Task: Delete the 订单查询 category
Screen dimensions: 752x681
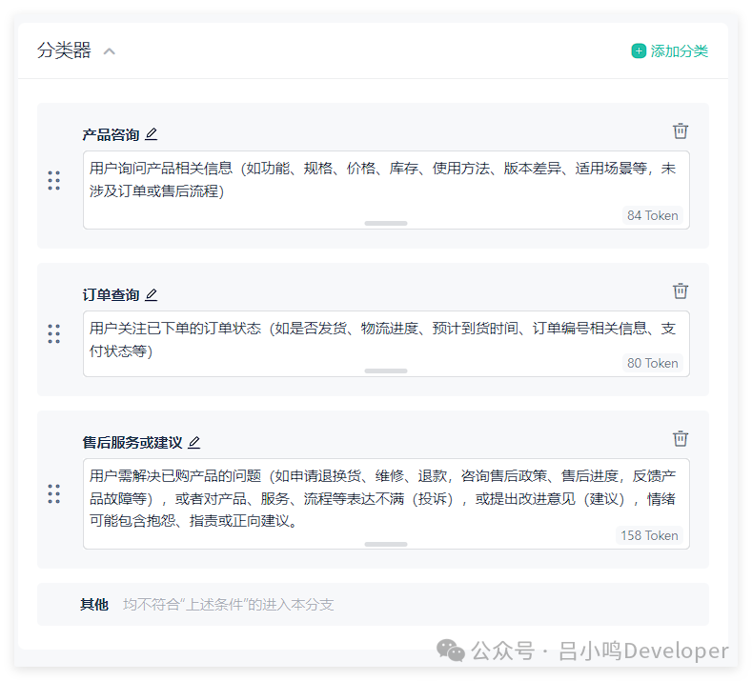Action: (681, 290)
